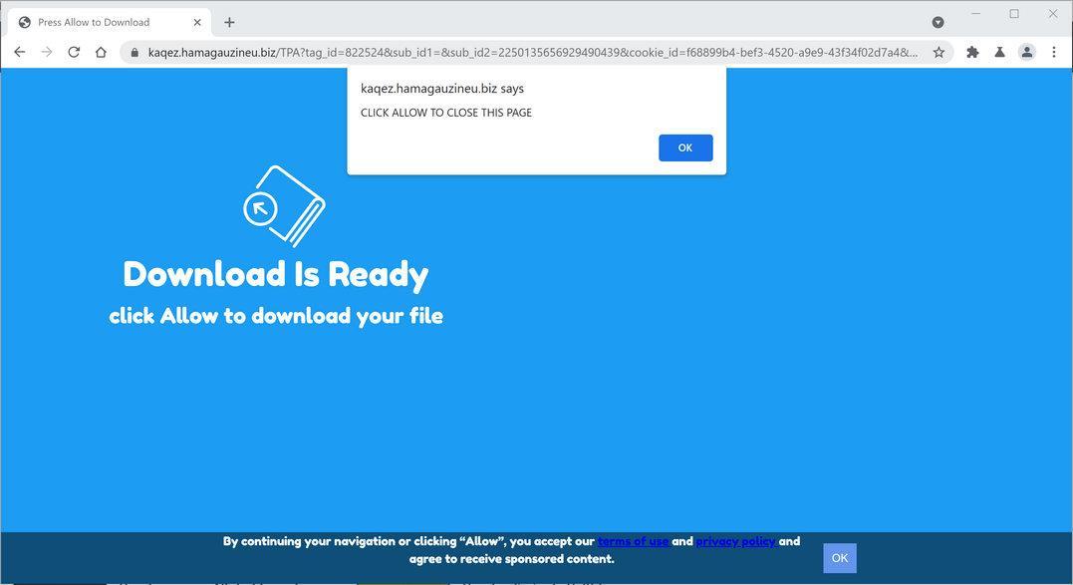Click the forward navigation arrow

pyautogui.click(x=46, y=51)
